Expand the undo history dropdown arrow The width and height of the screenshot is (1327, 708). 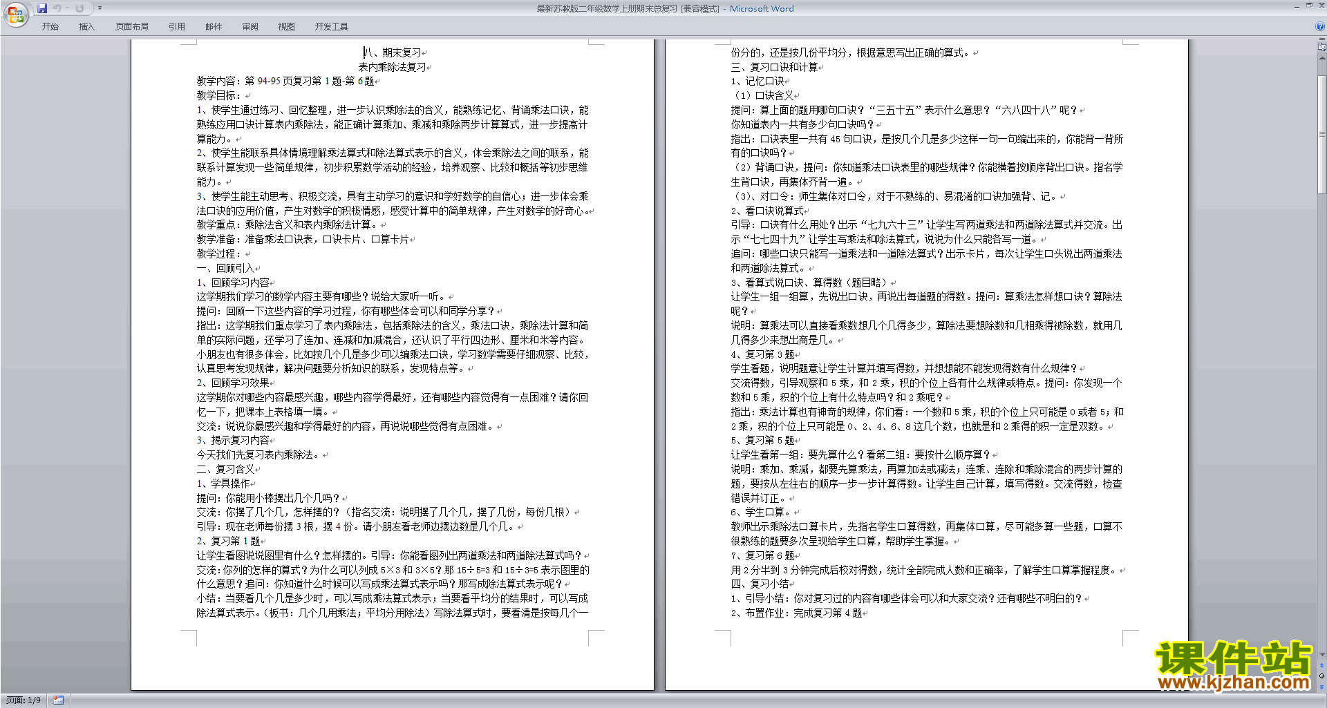click(66, 8)
